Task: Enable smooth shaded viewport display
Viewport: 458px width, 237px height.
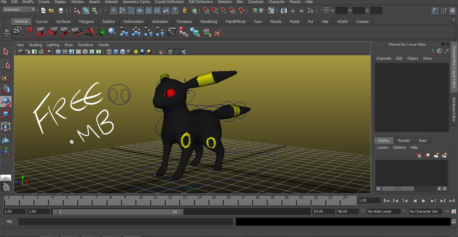Action: click(x=115, y=51)
